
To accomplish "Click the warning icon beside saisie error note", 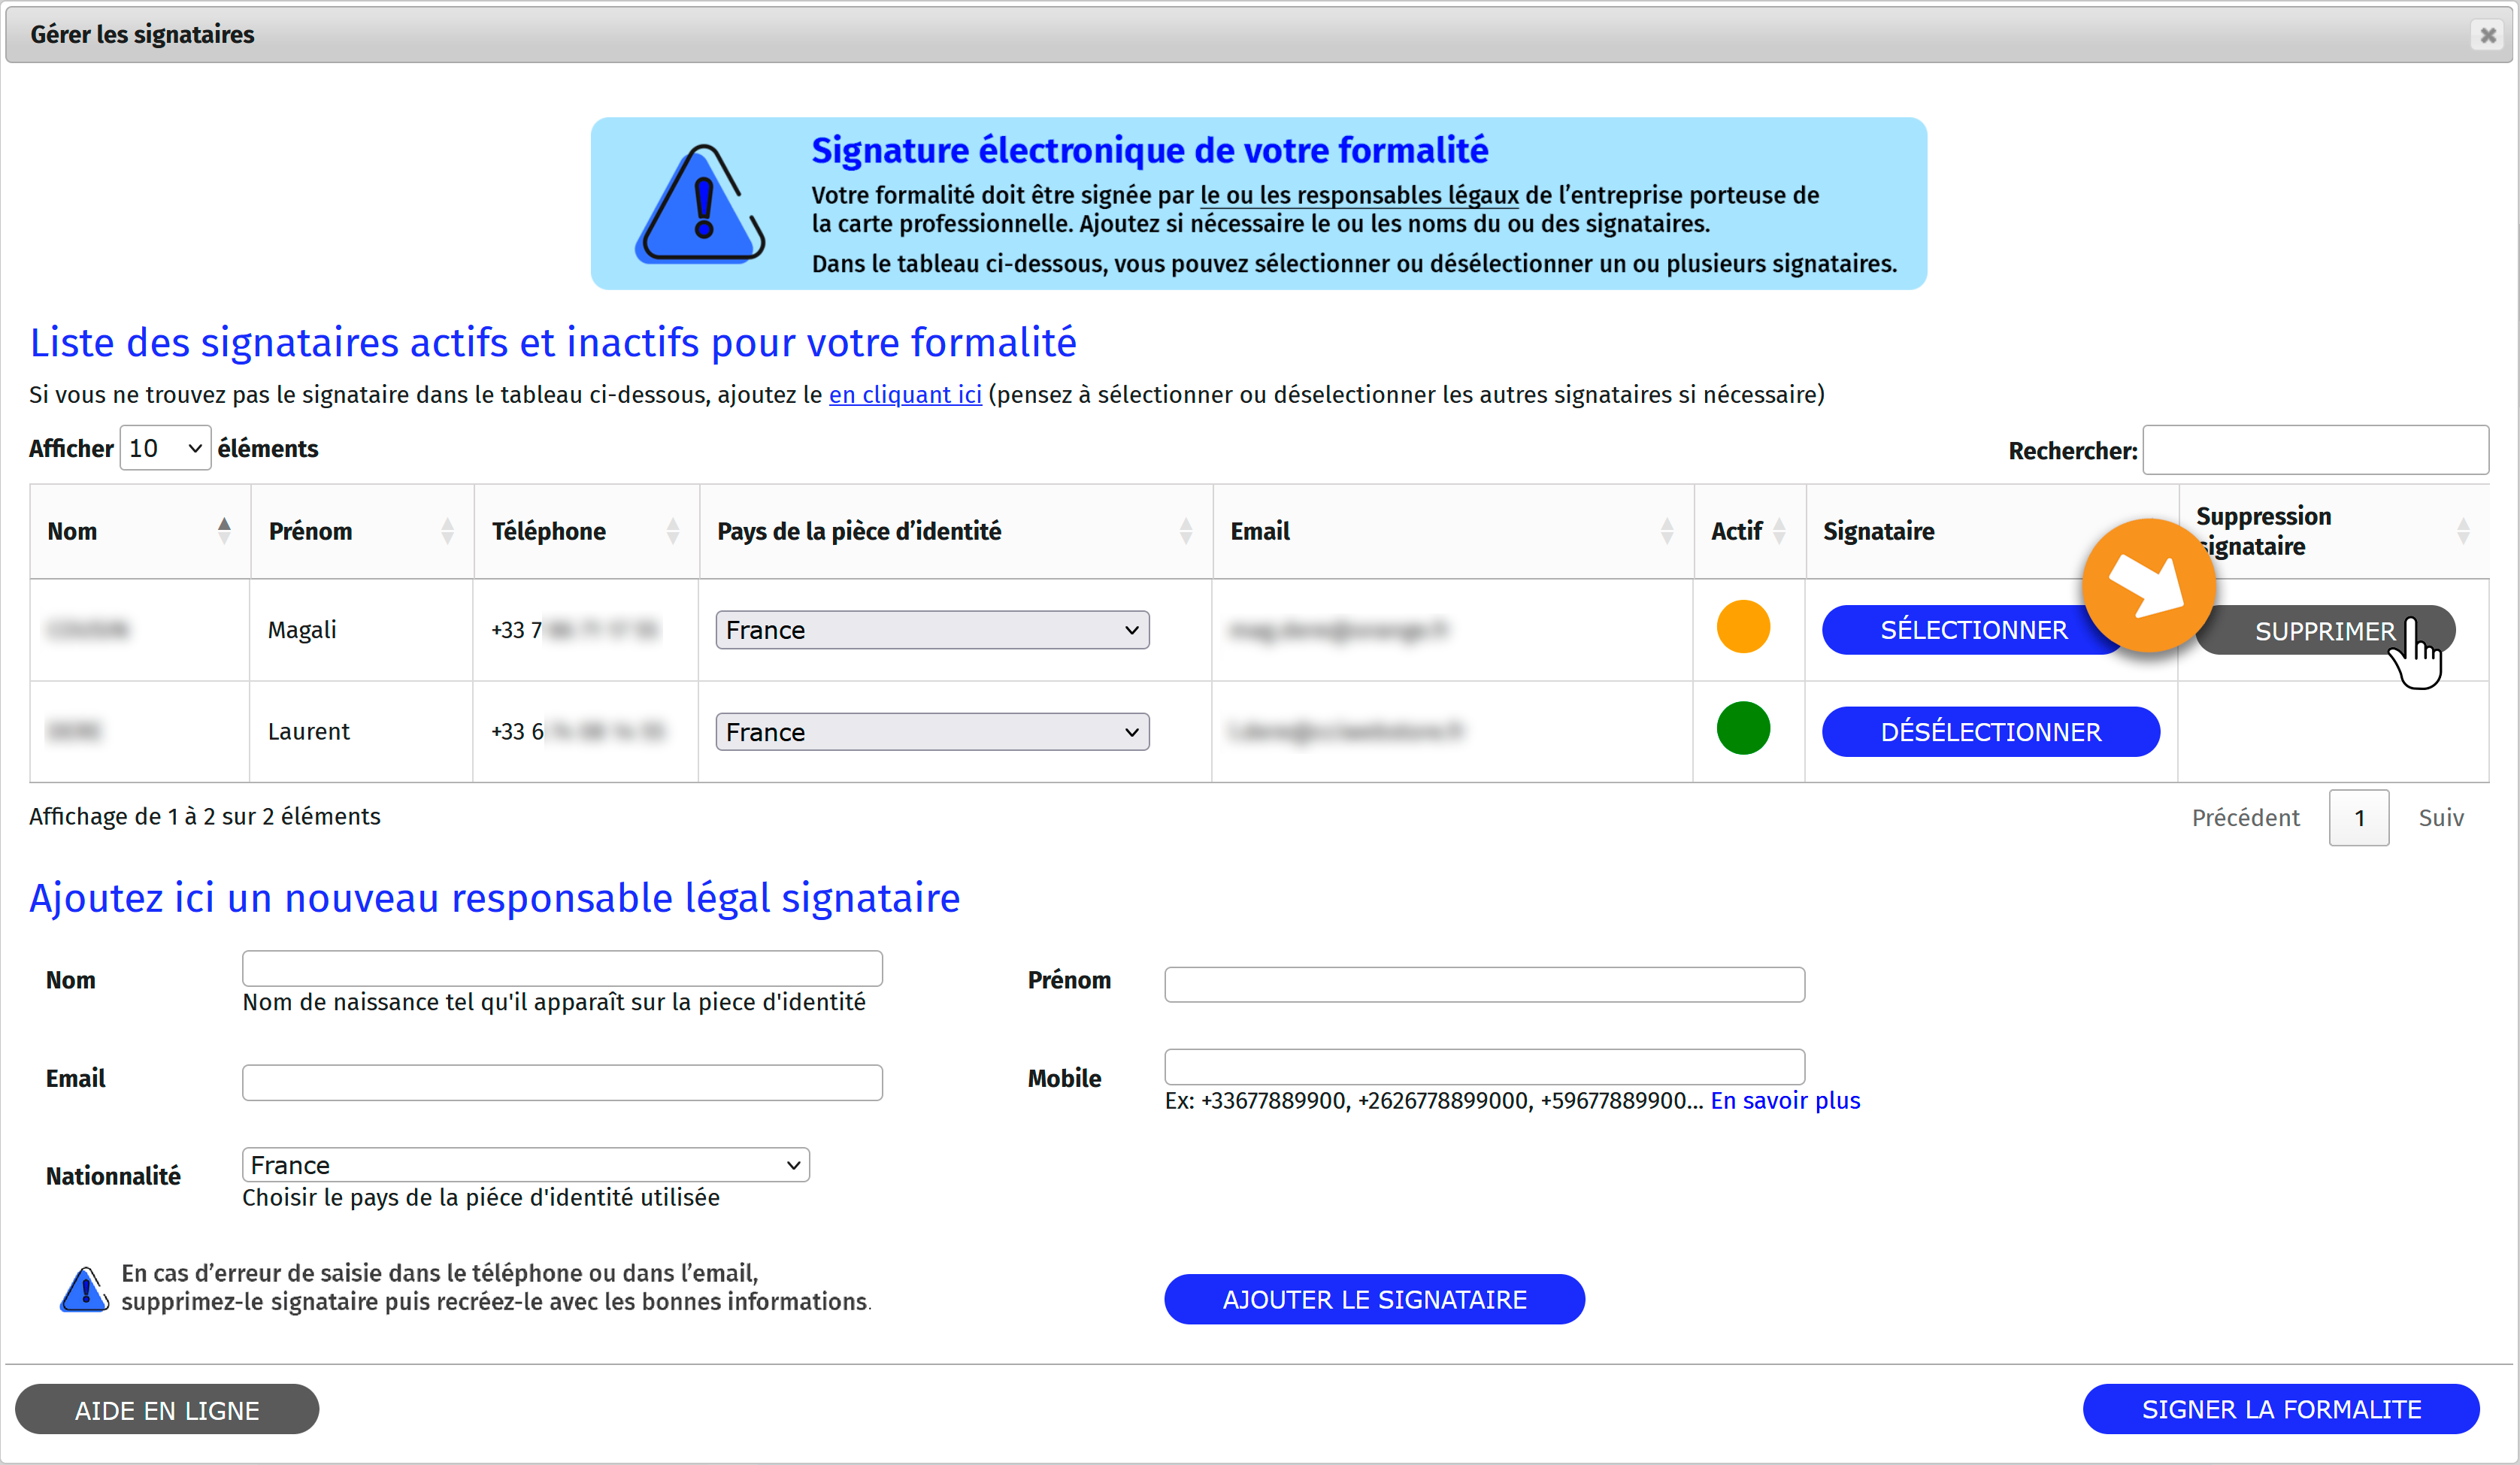I will [x=85, y=1289].
